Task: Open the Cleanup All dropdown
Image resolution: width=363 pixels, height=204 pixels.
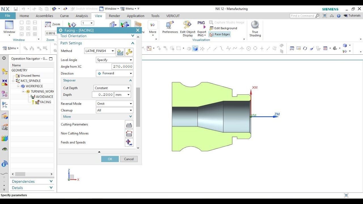Action: (115, 110)
